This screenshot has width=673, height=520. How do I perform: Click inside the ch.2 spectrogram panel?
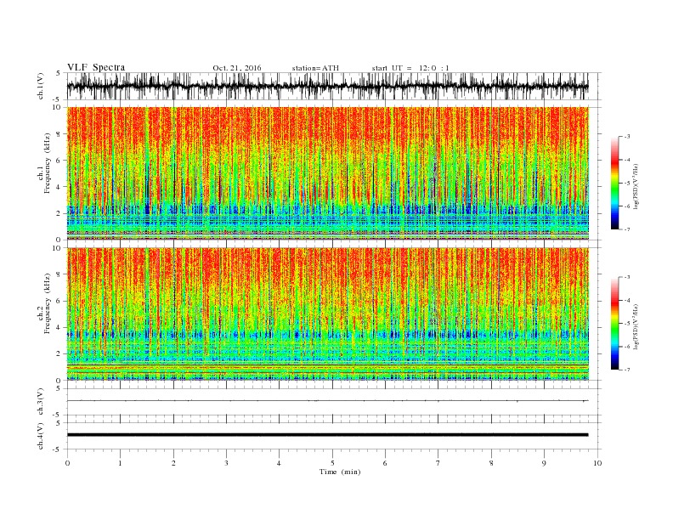coord(327,314)
